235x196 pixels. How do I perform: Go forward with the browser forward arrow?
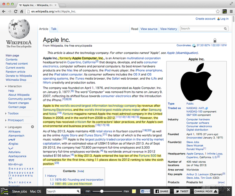pyautogui.click(x=10, y=11)
